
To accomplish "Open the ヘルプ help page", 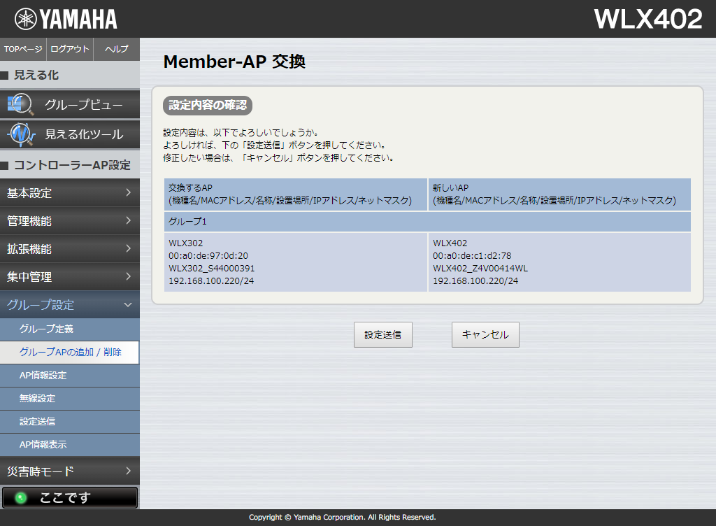I will pos(116,49).
